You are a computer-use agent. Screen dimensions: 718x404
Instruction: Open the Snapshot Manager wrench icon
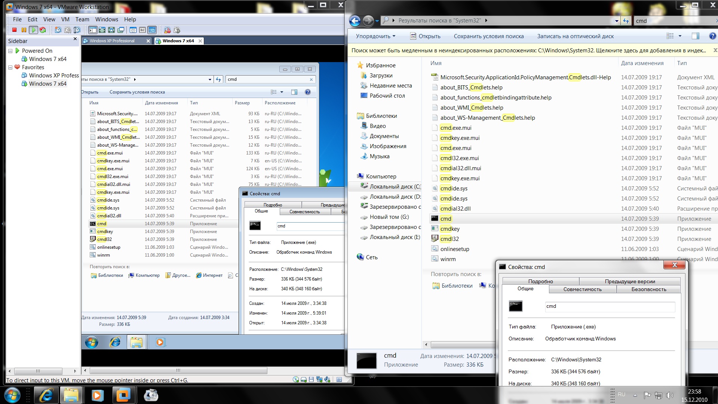tap(77, 30)
